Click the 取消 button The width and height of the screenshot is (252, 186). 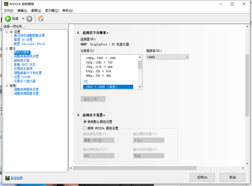coord(232,177)
